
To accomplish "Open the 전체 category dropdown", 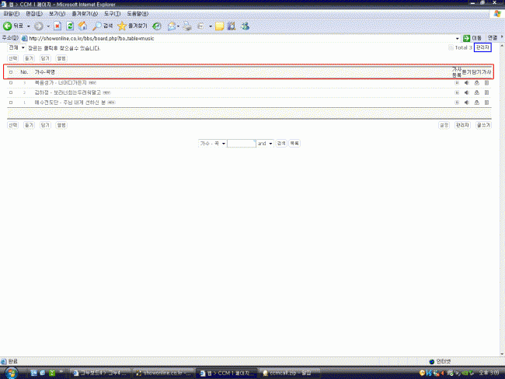I will tap(16, 47).
